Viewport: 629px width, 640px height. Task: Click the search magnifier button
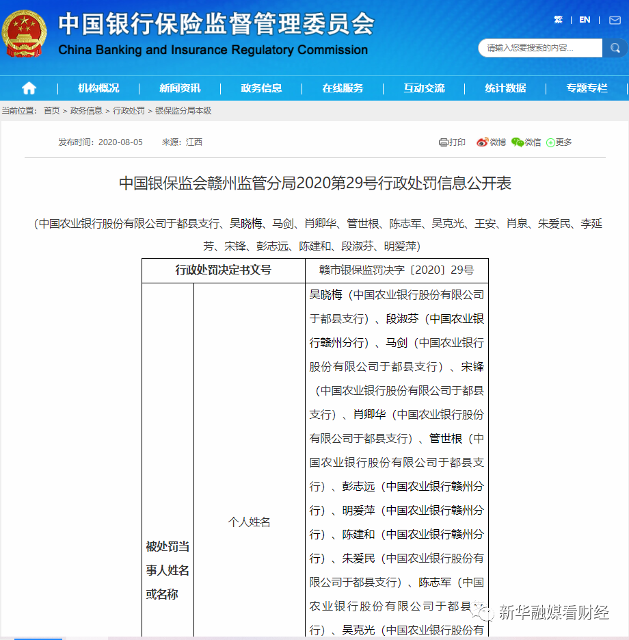tap(615, 48)
